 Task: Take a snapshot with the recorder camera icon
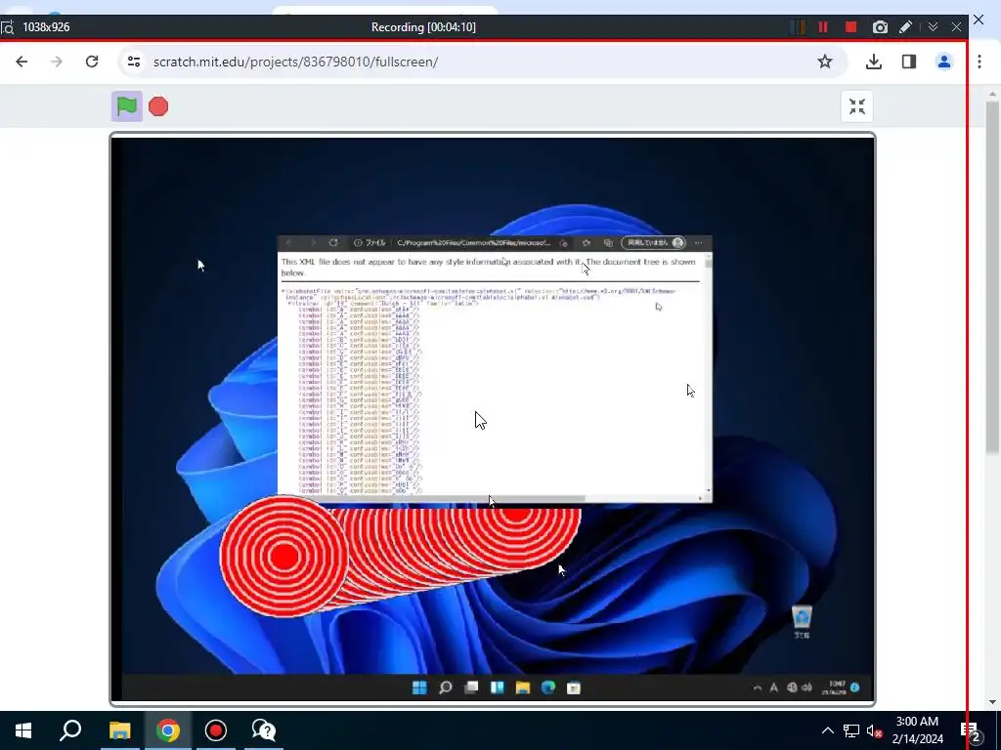tap(880, 26)
